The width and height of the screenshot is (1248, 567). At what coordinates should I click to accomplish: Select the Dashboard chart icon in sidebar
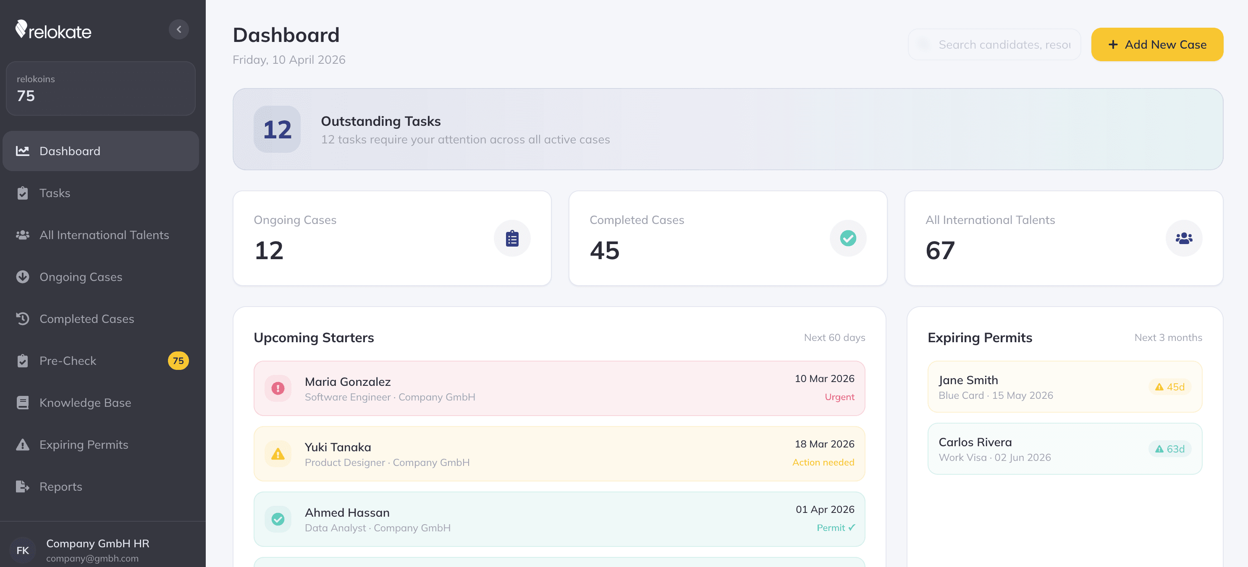[23, 151]
